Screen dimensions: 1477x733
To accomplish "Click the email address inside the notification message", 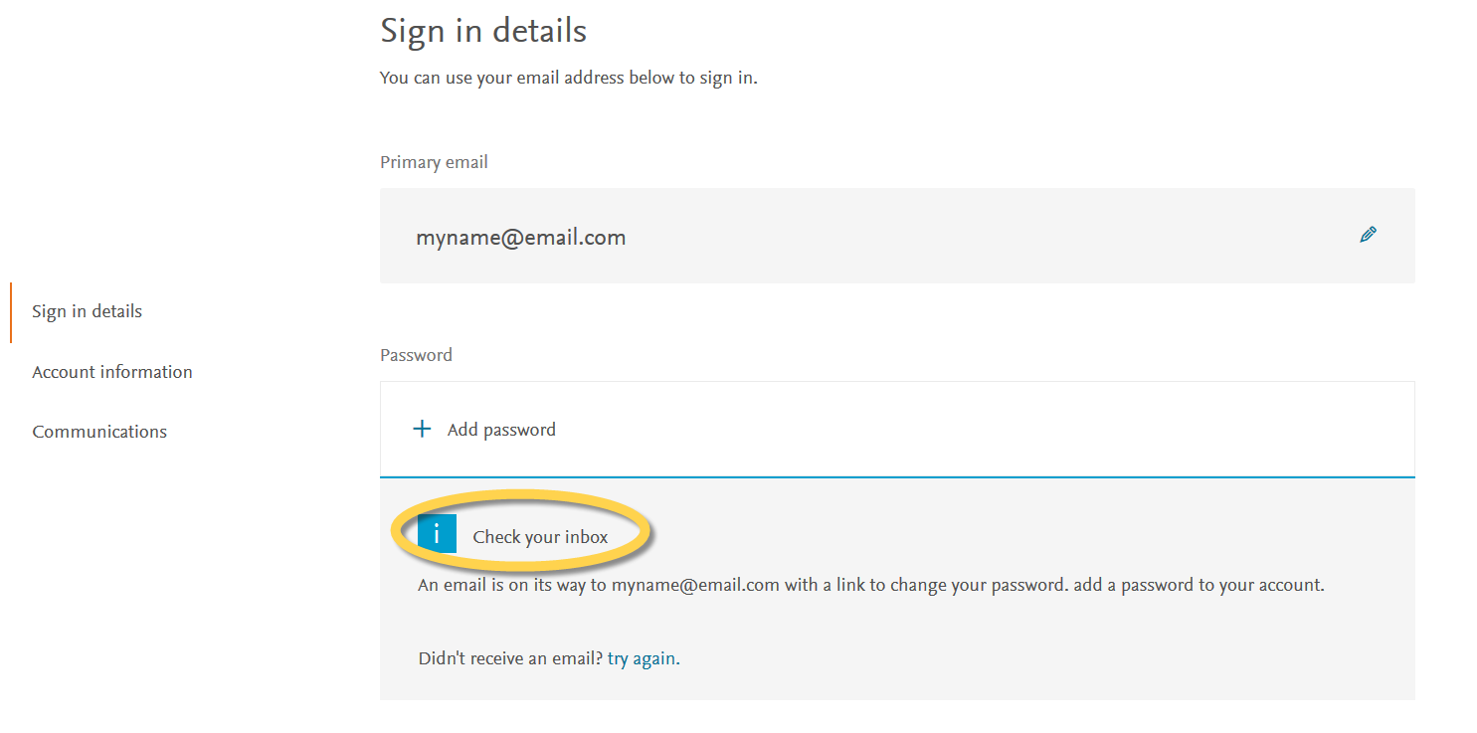I will [x=695, y=585].
